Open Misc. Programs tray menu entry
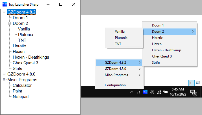Viewport: 202px width, 115px height. [119, 75]
